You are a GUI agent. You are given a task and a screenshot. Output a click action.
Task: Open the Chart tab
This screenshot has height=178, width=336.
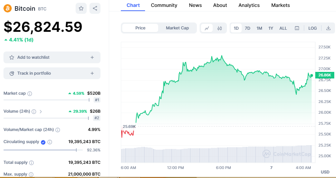(x=133, y=5)
